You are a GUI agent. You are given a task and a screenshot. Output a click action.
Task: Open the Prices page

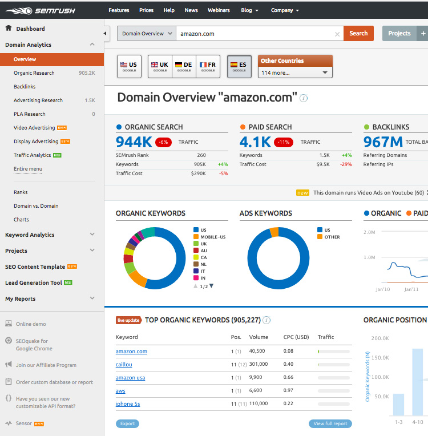pos(146,10)
